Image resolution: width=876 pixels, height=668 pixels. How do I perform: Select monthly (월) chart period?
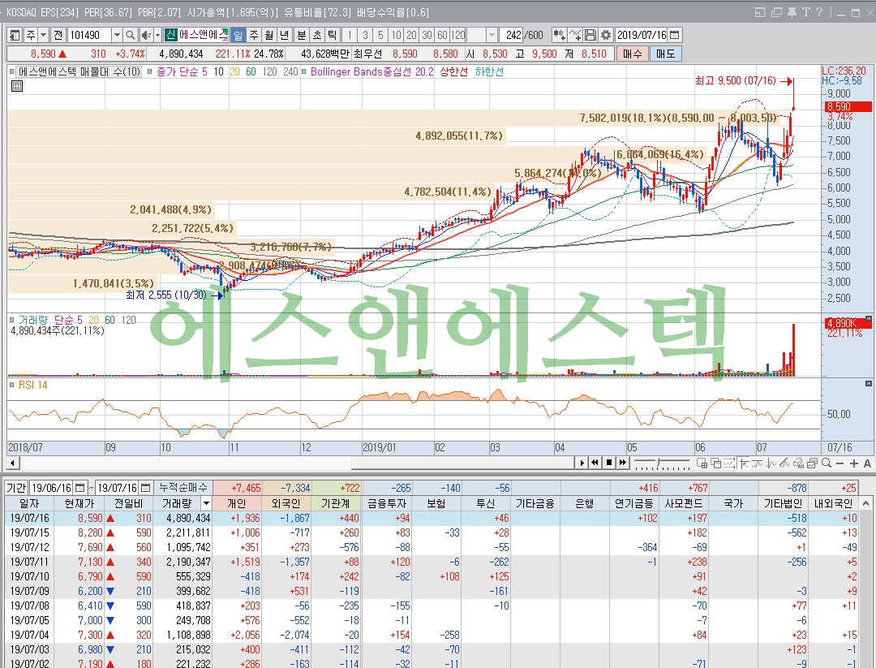click(x=269, y=35)
